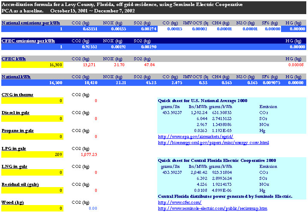This screenshot has width=308, height=220.
Task: Select the Diesel in gals yellow input
Action: (32, 119)
